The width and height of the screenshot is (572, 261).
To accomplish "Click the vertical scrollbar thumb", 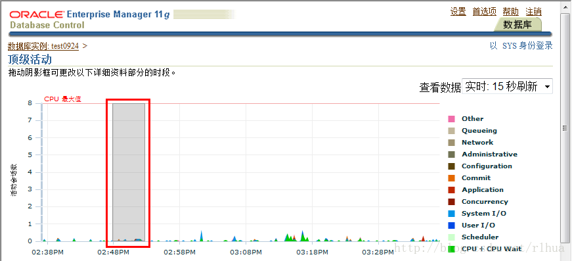I will point(565,128).
